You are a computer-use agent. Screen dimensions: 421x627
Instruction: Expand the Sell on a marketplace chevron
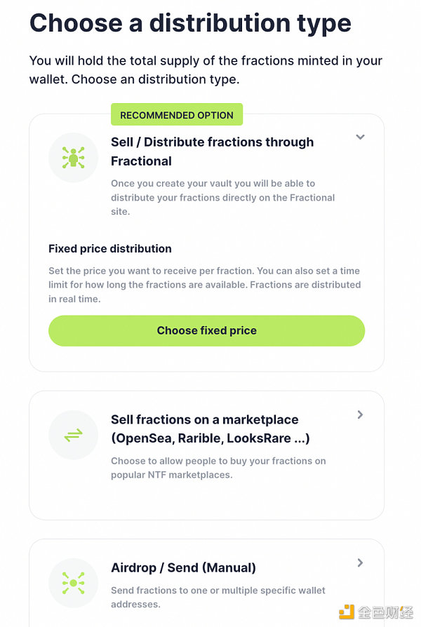point(360,414)
